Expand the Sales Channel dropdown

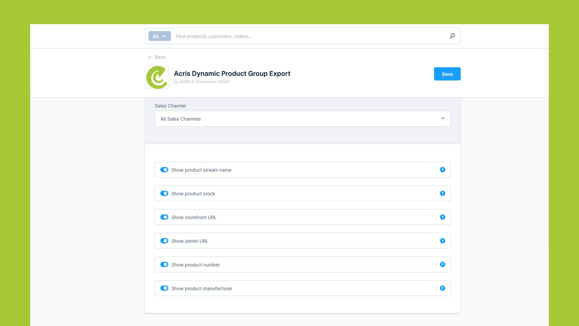coord(302,119)
